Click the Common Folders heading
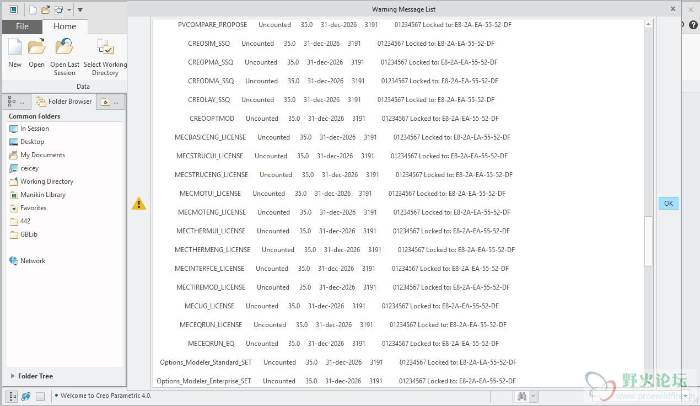This screenshot has height=406, width=700. (x=34, y=116)
